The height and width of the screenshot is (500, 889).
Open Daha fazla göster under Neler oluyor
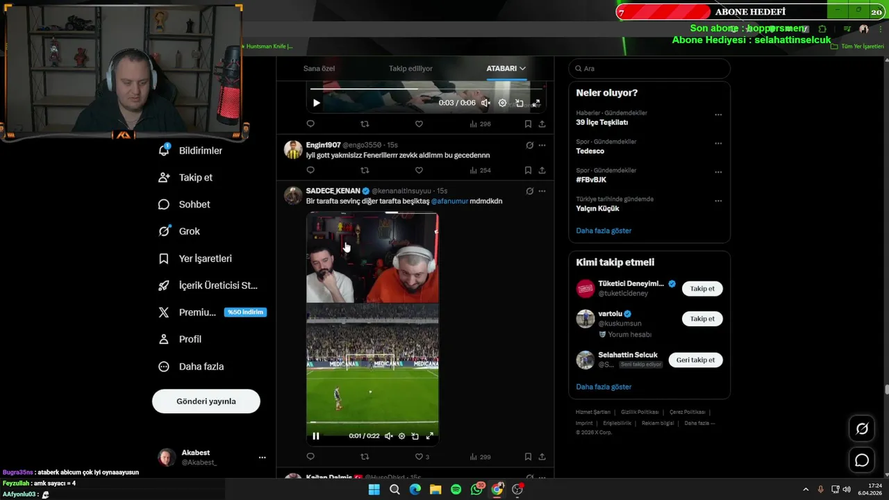tap(604, 231)
